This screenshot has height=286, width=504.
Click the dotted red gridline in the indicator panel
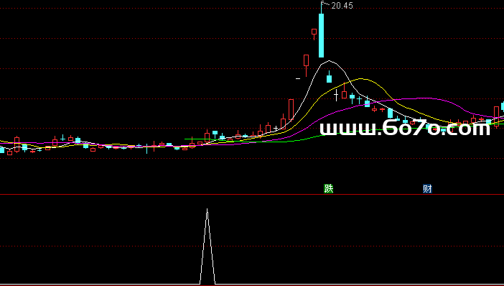(252, 246)
